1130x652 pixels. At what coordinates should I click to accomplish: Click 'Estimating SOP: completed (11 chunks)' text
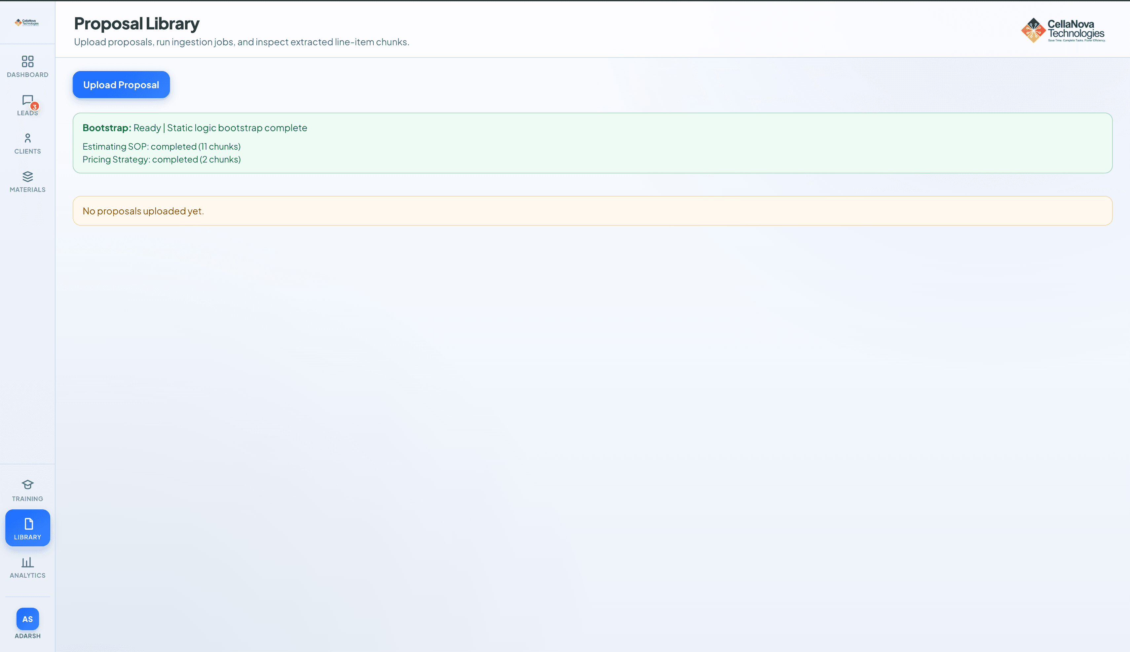[x=161, y=146]
